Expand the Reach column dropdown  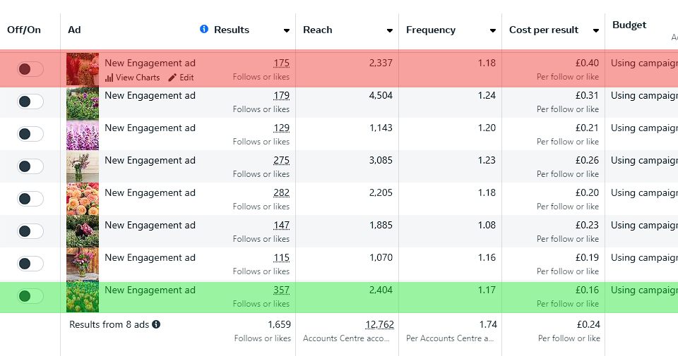(x=390, y=30)
